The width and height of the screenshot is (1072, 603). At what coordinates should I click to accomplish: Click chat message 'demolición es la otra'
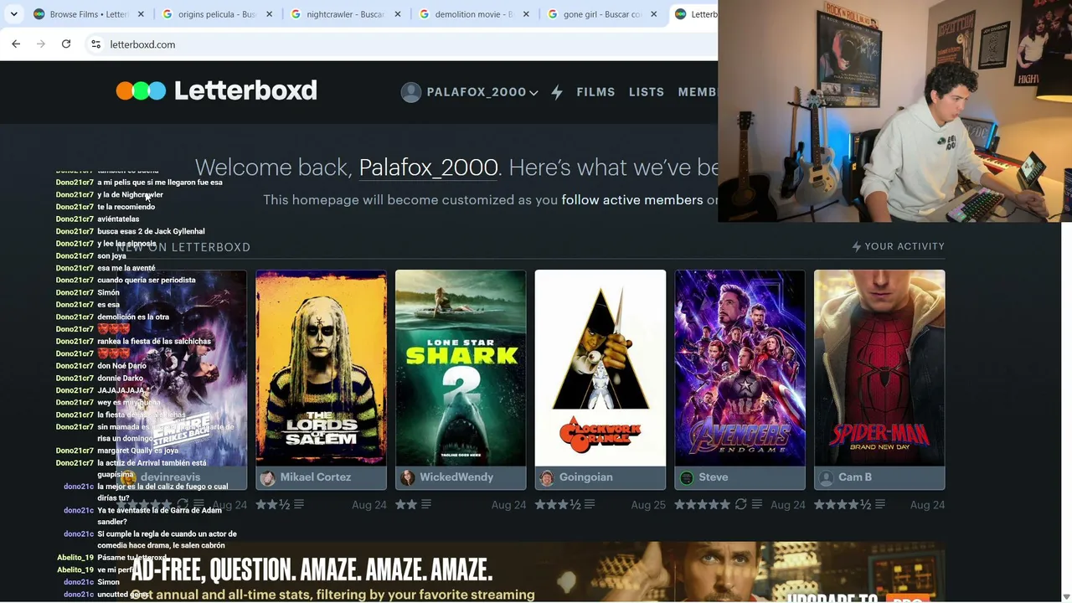133,317
